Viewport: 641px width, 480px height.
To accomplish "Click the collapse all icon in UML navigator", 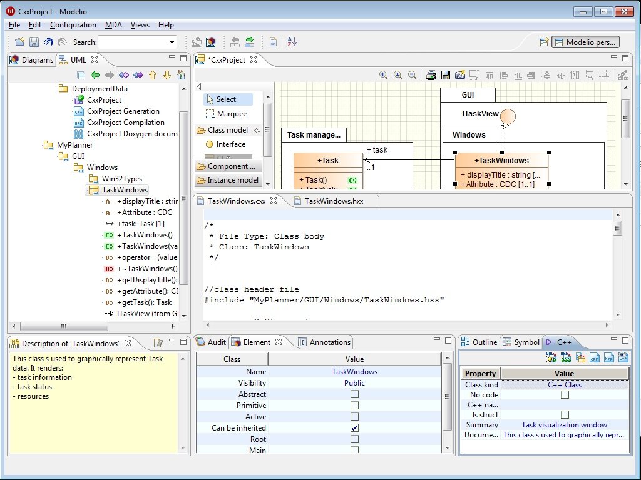I will [81, 75].
